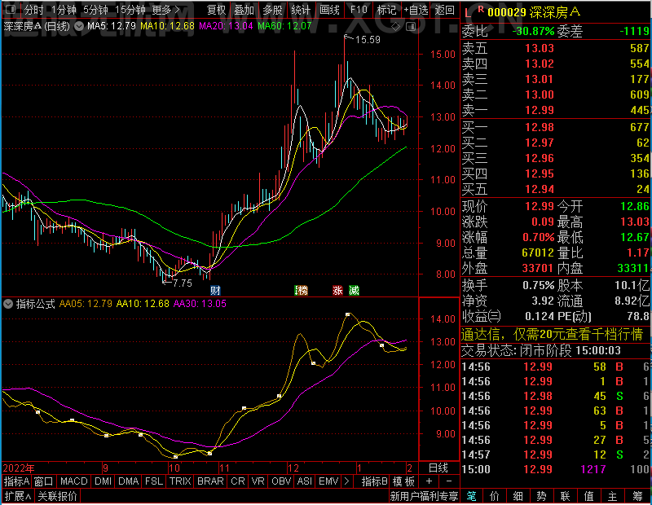Select the DMA indicator
This screenshot has width=652, height=505.
[129, 481]
